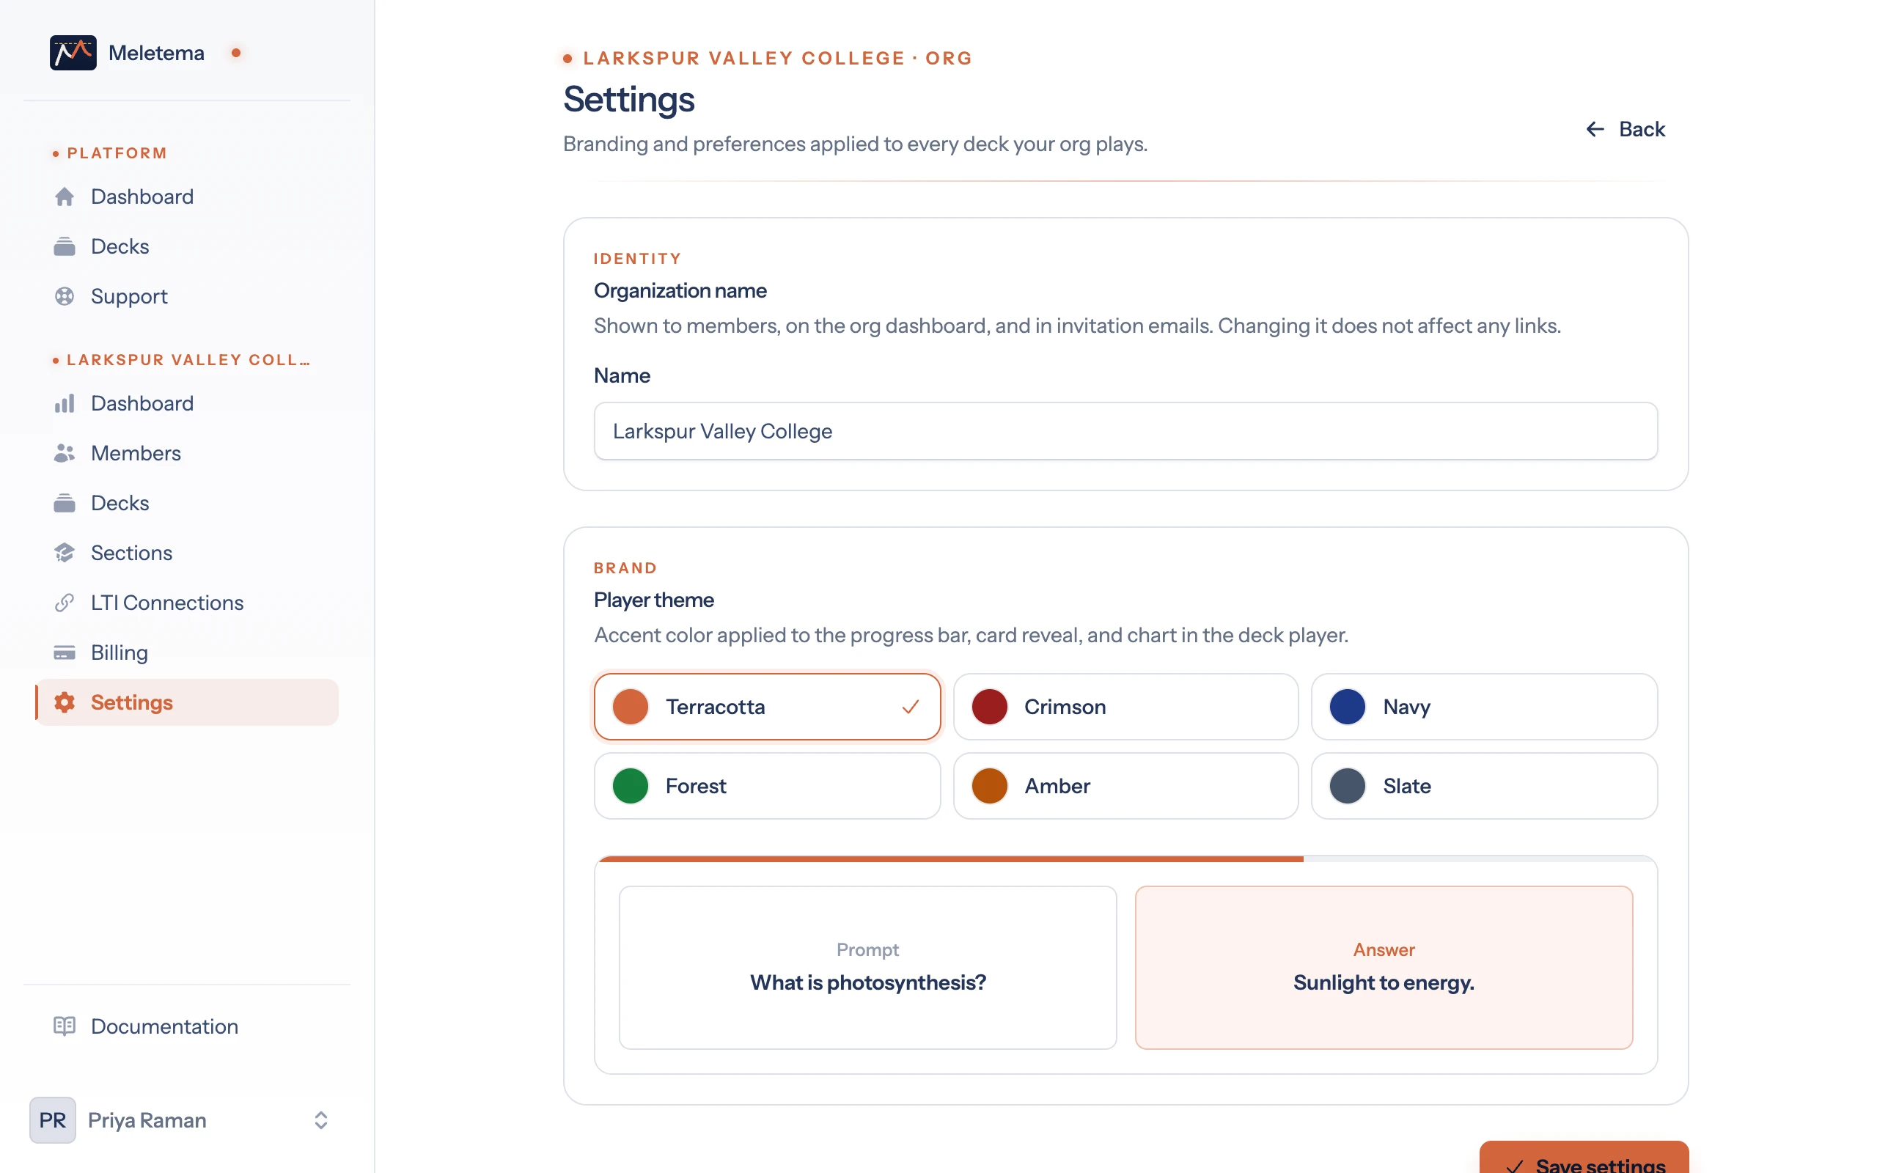Click the Meletema logo icon
The image size is (1877, 1173).
73,53
